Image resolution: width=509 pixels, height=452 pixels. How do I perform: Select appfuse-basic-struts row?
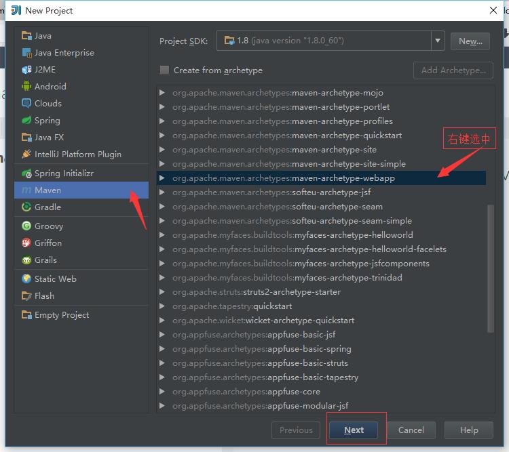[321, 363]
